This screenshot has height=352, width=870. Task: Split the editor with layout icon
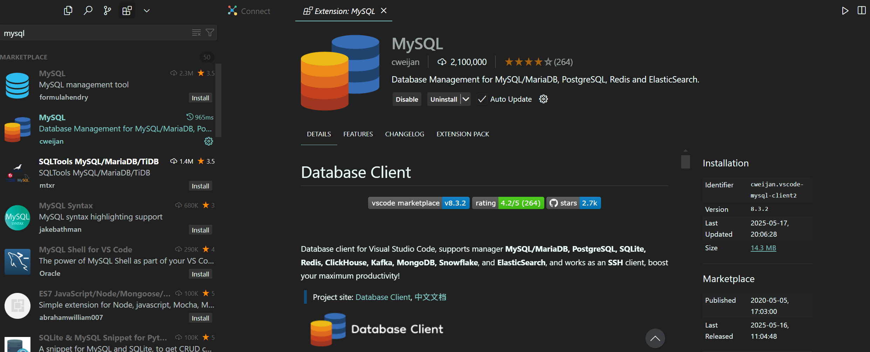click(x=862, y=10)
